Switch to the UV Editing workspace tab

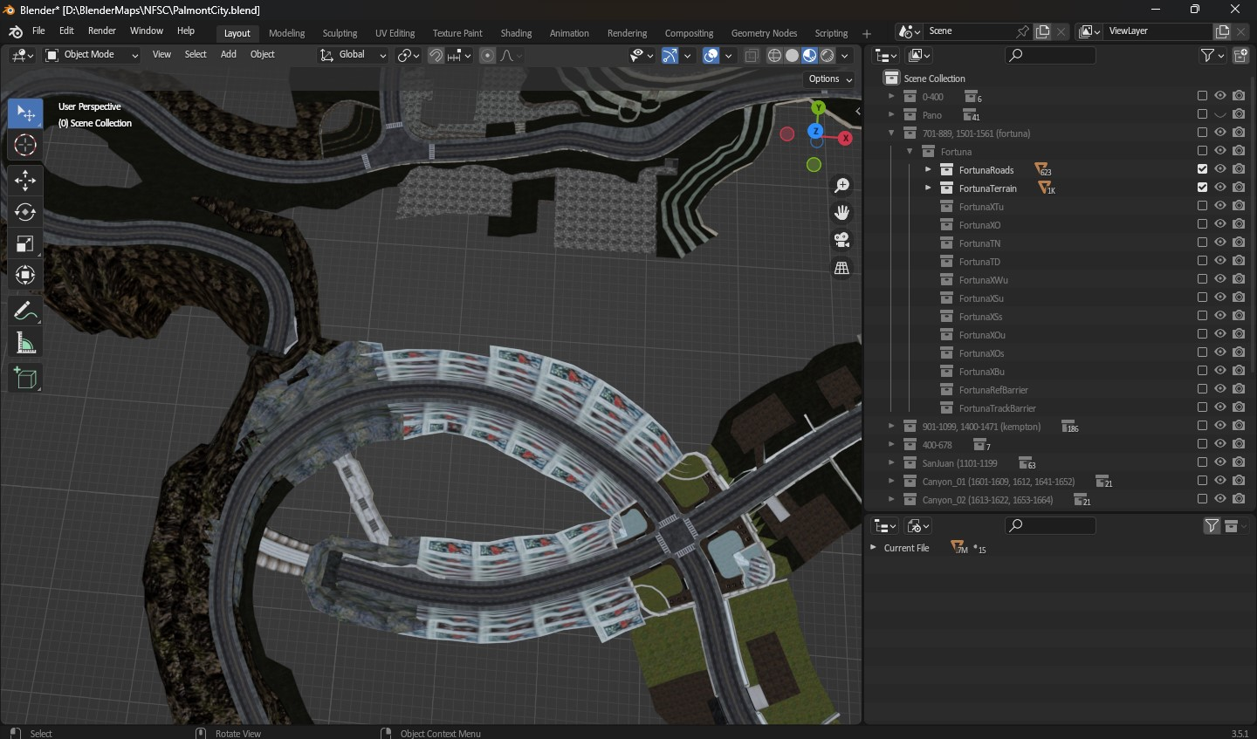(x=395, y=33)
